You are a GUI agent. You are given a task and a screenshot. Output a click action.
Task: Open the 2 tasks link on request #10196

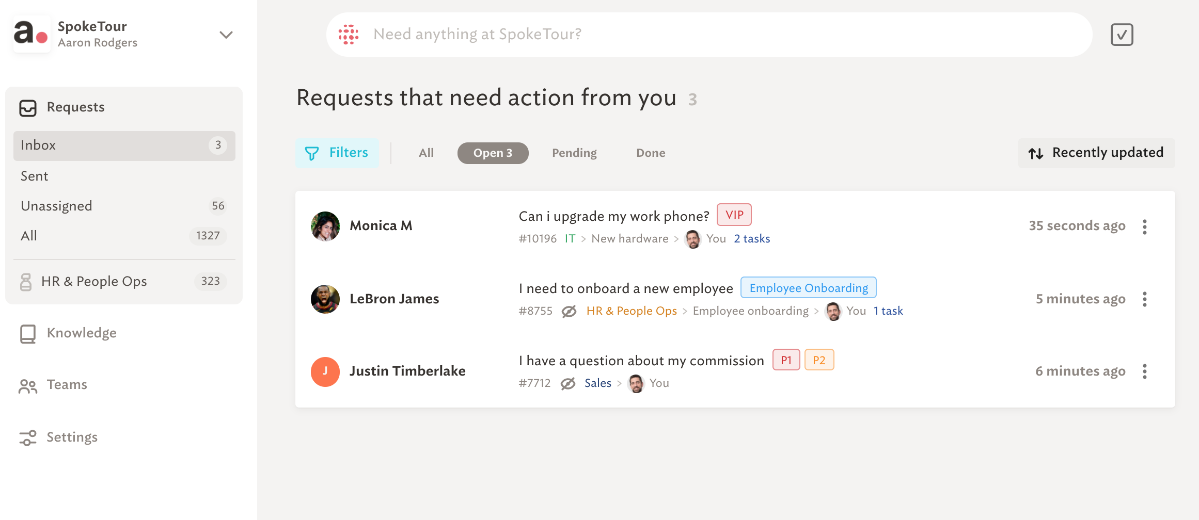click(x=752, y=239)
